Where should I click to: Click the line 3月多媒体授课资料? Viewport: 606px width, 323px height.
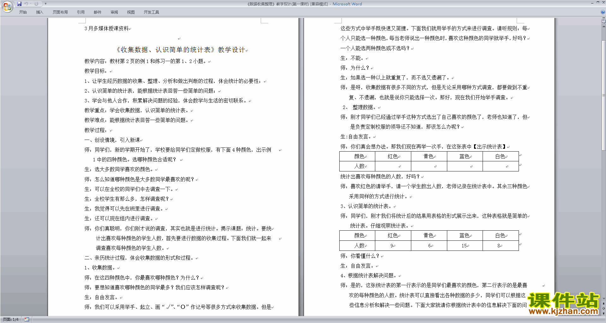tap(107, 28)
